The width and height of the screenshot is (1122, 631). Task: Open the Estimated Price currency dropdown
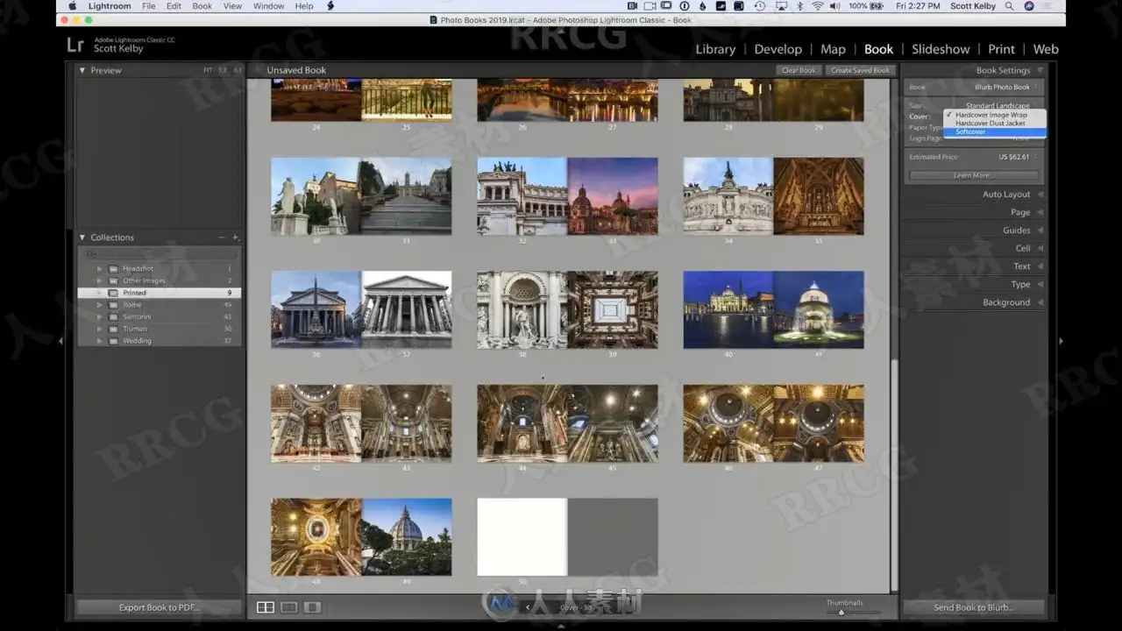1019,157
